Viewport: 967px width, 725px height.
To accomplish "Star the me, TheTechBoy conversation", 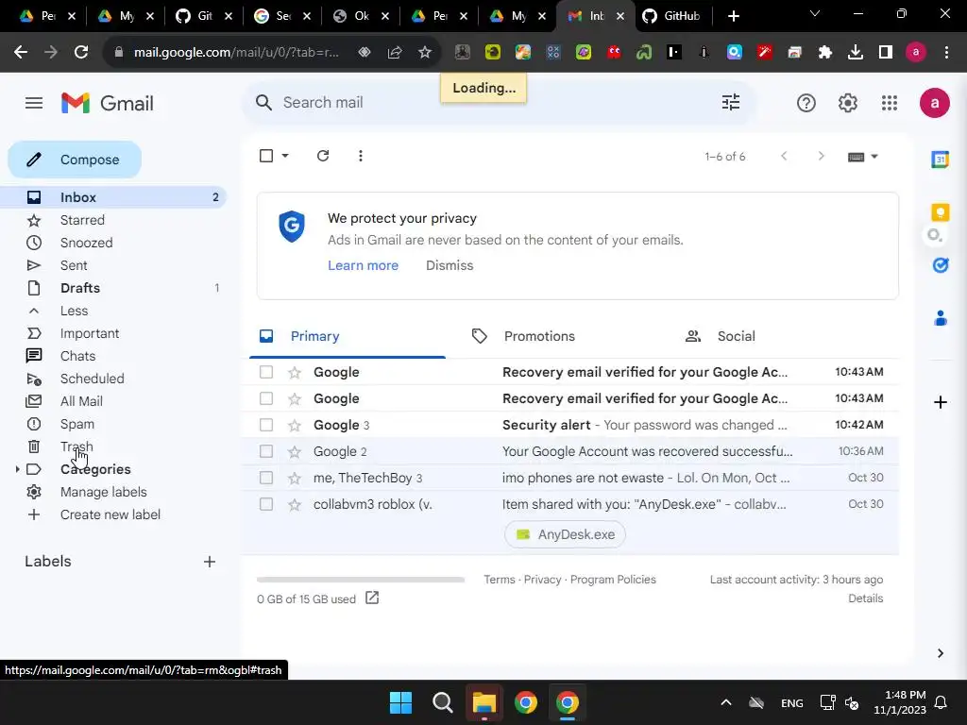I will click(295, 478).
